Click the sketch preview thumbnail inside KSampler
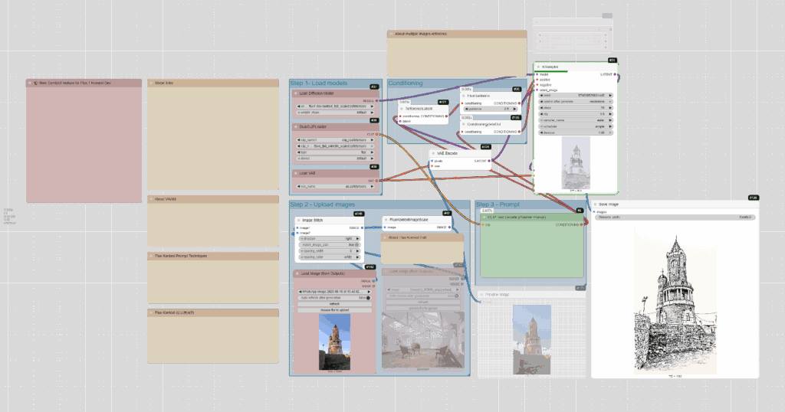The image size is (785, 412). click(576, 164)
